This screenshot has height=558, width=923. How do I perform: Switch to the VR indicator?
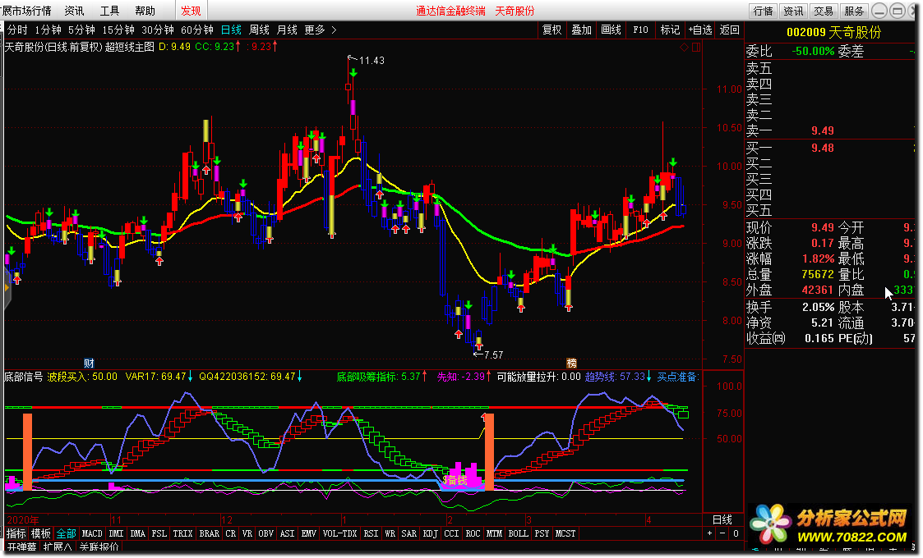pos(247,533)
